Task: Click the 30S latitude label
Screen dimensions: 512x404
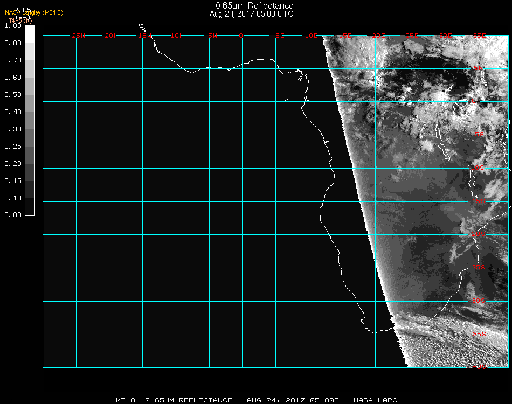Action: (479, 301)
